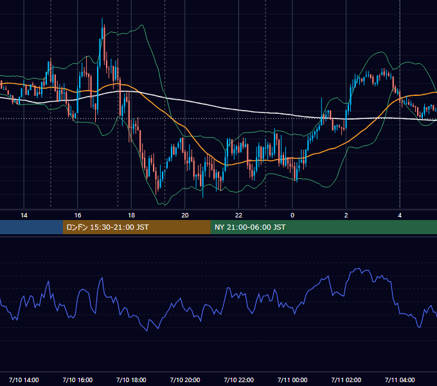This screenshot has width=437, height=386.
Task: Click the 2 hour axis label
Action: tap(346, 216)
